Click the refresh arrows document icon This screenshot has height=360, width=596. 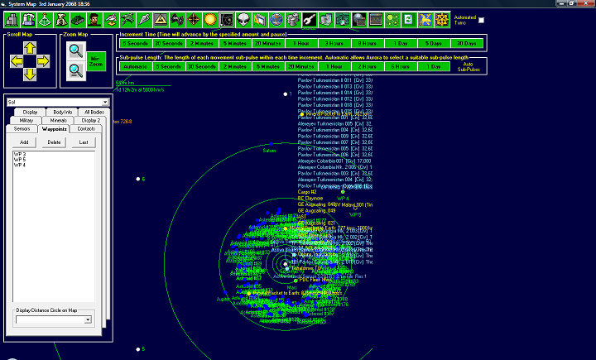click(409, 20)
